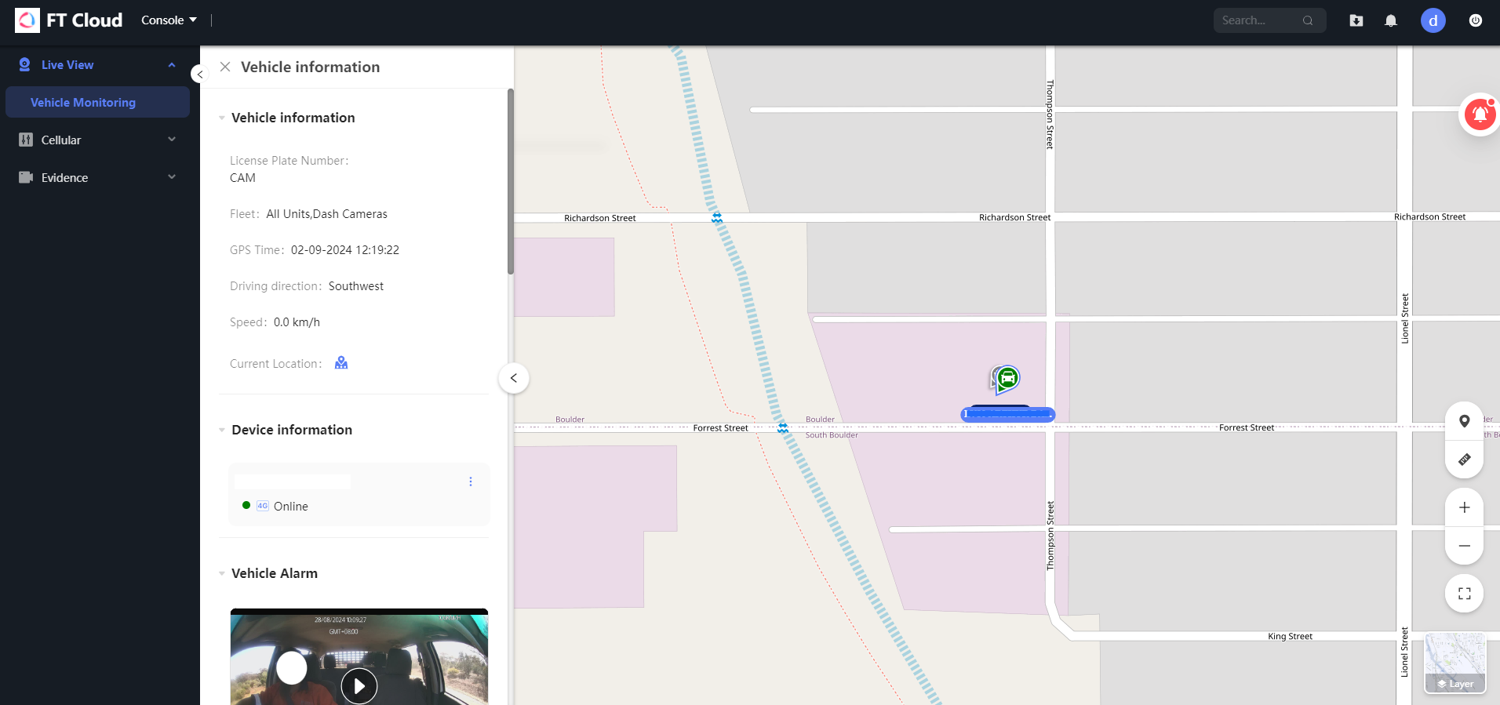Viewport: 1500px width, 705px height.
Task: Click the Cellular section chevron arrow
Action: [x=172, y=140]
